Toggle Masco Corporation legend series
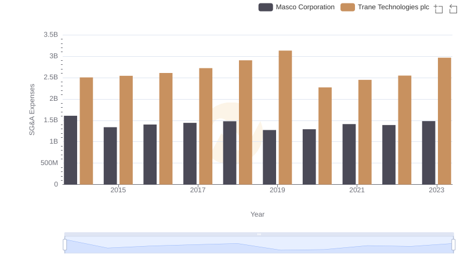Viewport: 464px width, 267px height. click(x=296, y=7)
